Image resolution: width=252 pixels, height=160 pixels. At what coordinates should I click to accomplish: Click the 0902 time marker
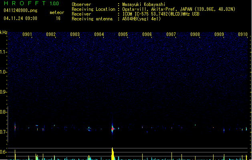51,34
